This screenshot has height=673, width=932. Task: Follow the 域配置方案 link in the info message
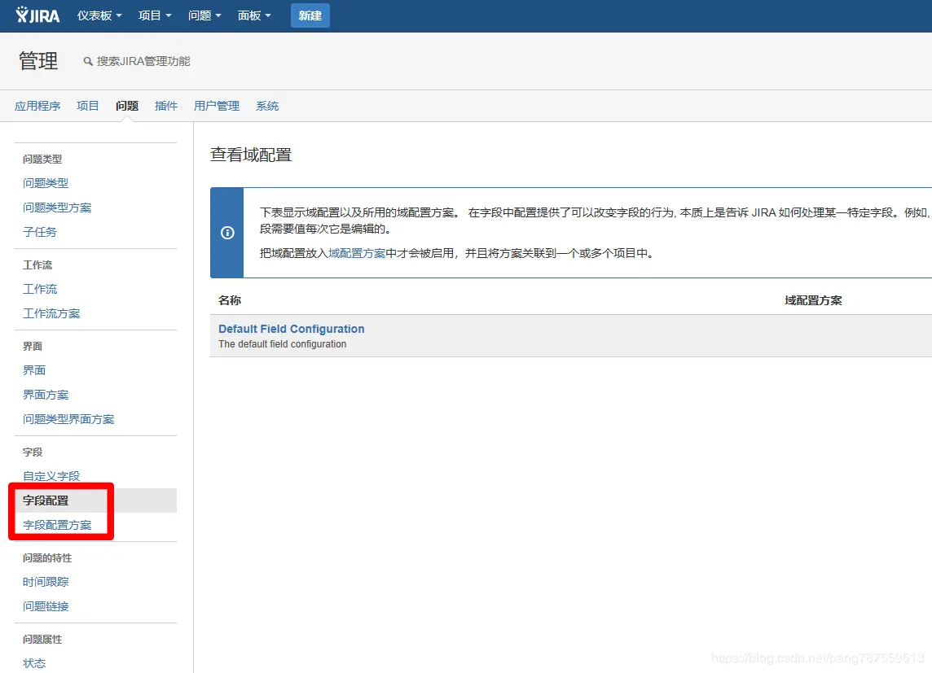point(357,253)
